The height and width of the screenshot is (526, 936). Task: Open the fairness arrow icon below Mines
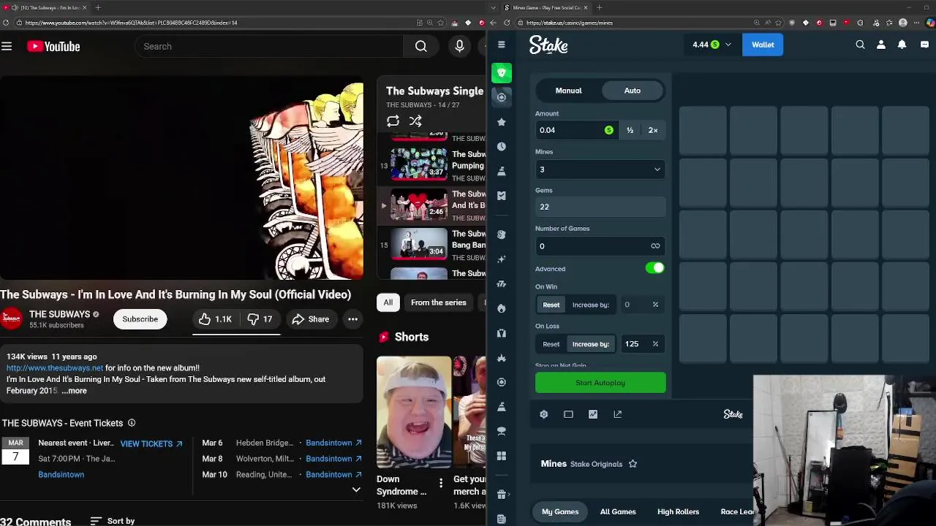click(x=618, y=414)
